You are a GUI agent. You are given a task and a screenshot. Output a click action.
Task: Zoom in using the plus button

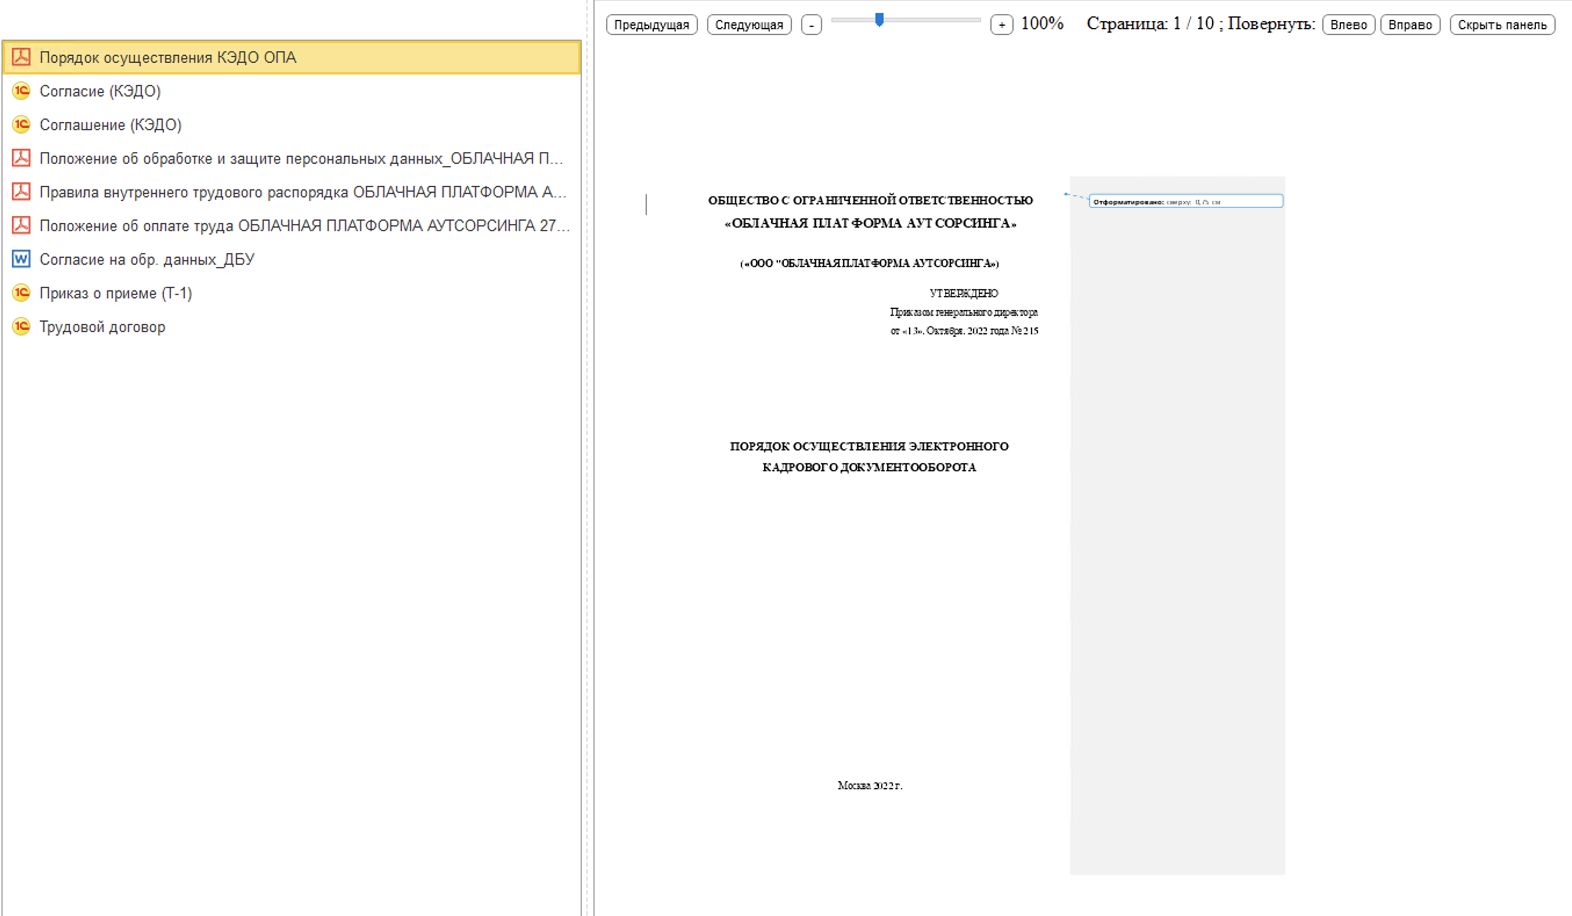(x=1001, y=24)
